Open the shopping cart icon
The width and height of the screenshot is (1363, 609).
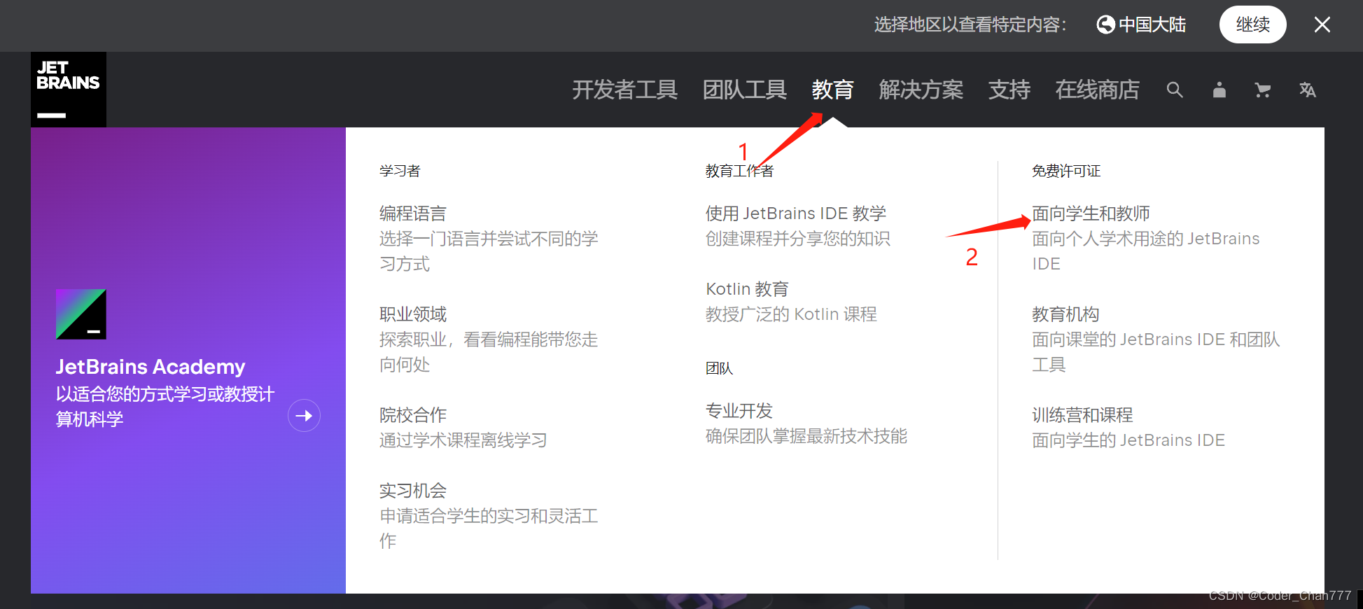[1263, 90]
